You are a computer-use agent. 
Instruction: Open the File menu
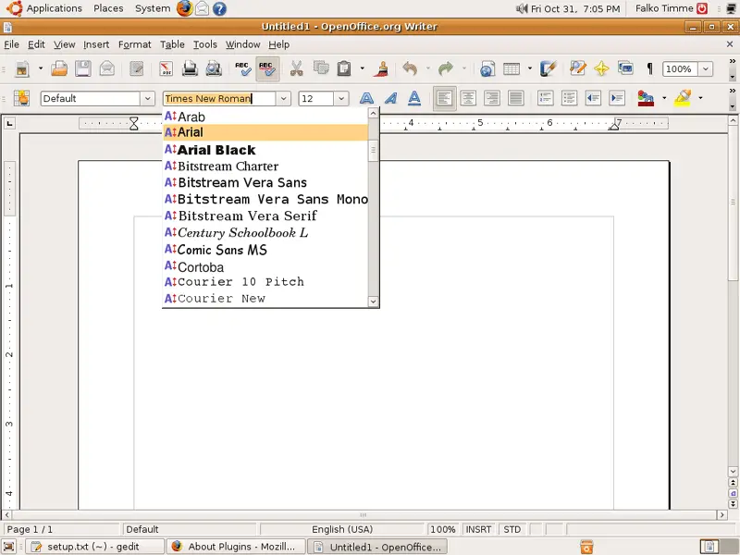tap(11, 44)
